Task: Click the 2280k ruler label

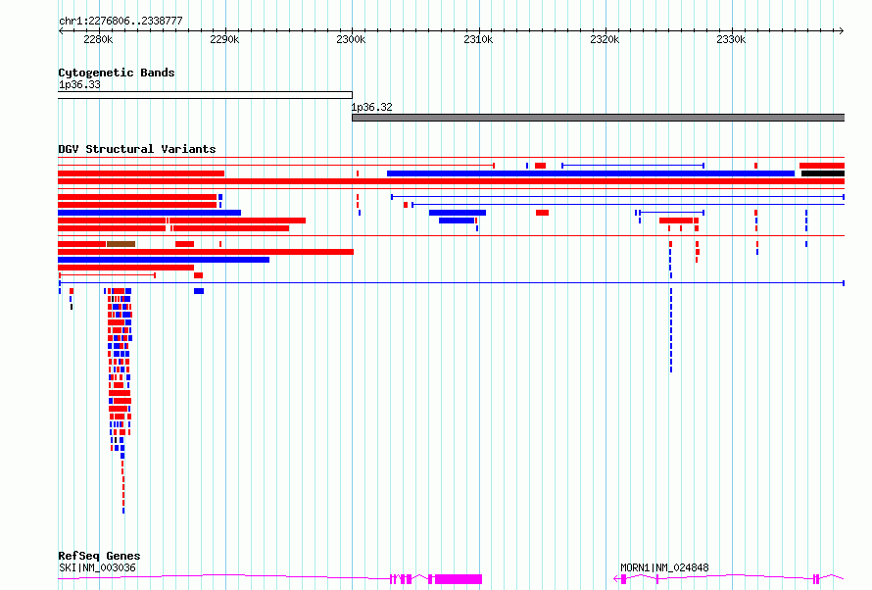Action: [x=98, y=39]
